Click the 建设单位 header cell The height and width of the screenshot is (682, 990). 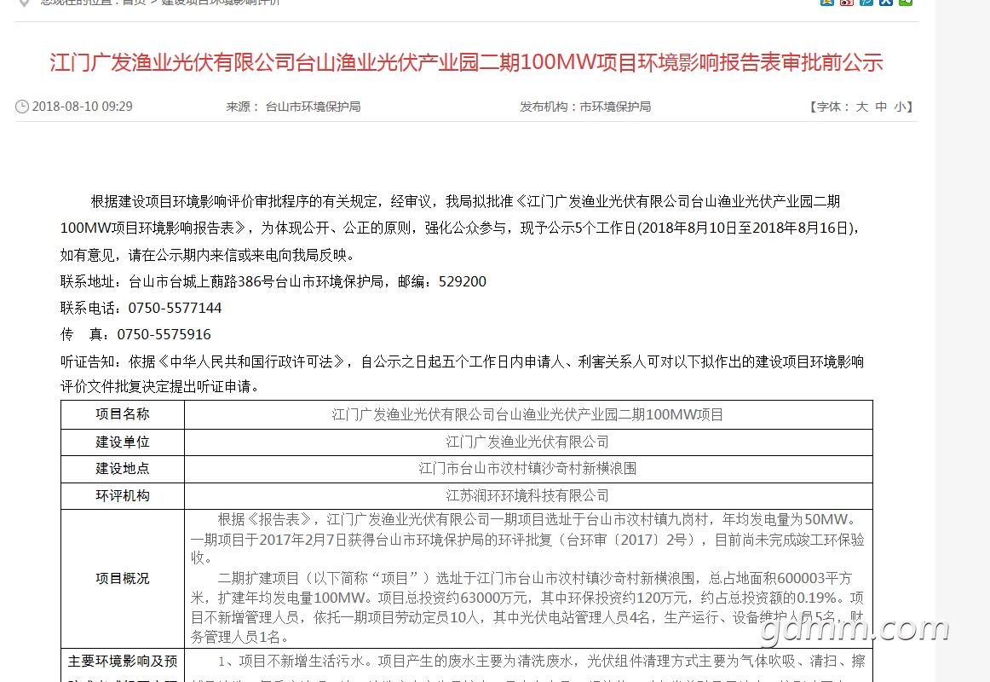point(123,442)
